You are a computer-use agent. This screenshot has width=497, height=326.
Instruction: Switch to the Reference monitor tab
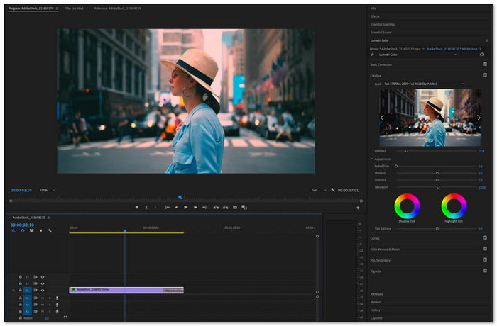(x=117, y=9)
